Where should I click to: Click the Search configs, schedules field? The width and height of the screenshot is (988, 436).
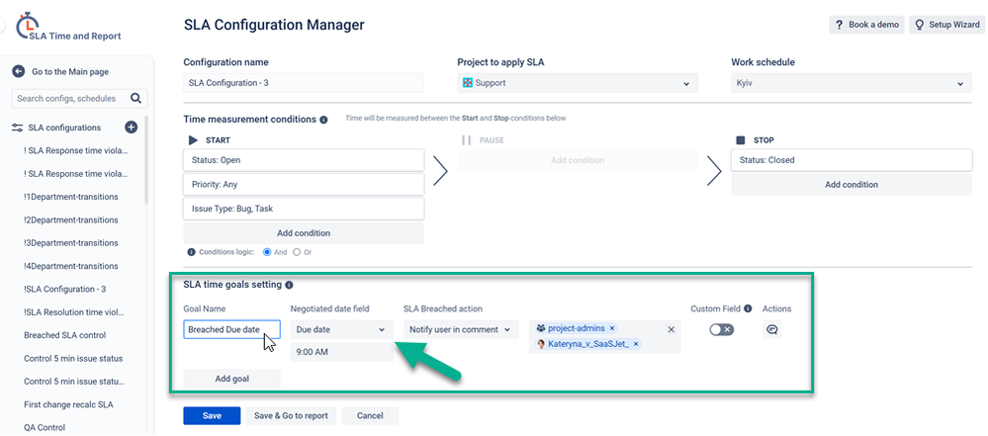[x=79, y=98]
